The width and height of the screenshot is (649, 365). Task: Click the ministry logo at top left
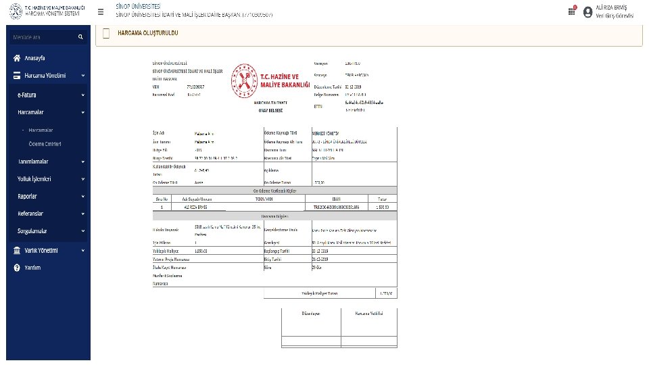tap(16, 11)
